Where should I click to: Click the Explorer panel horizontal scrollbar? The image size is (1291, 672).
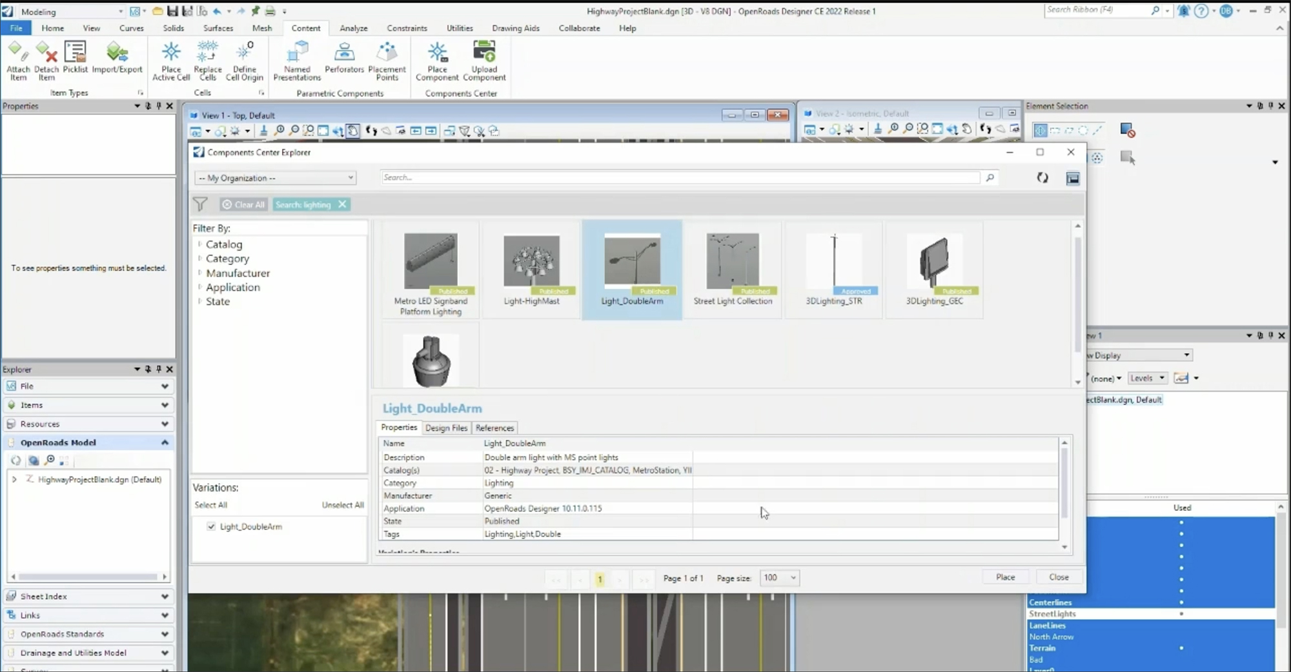click(x=88, y=577)
